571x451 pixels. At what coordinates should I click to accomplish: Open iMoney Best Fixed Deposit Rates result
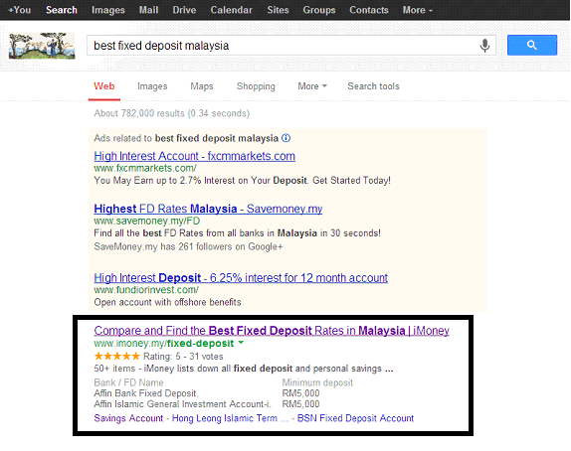click(x=272, y=330)
